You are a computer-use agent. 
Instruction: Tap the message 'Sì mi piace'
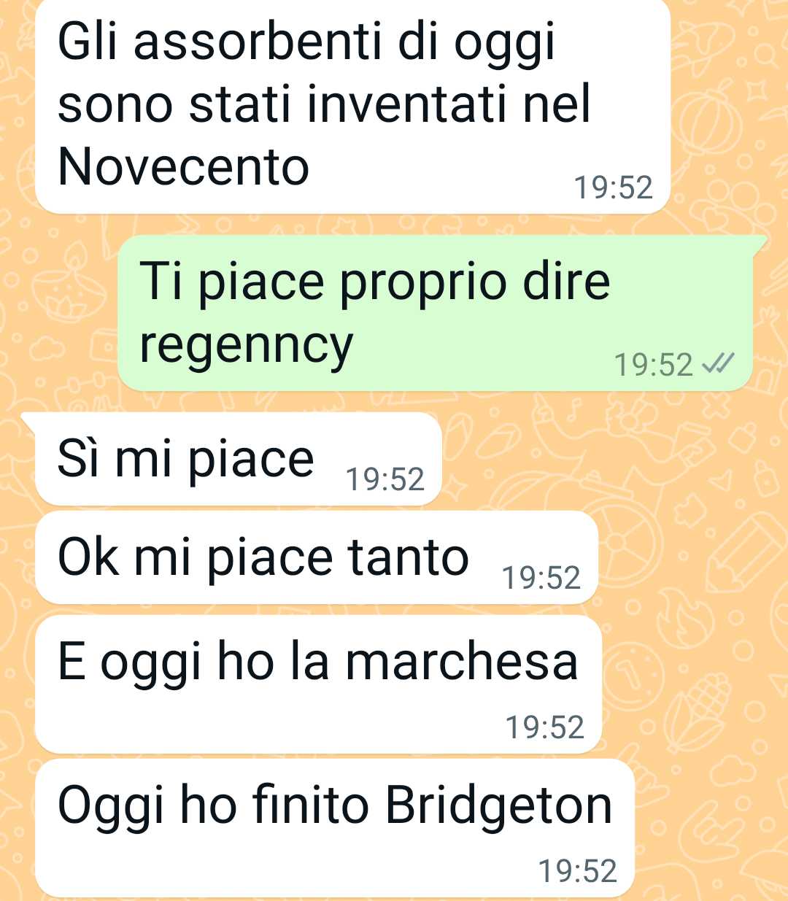coord(238,459)
